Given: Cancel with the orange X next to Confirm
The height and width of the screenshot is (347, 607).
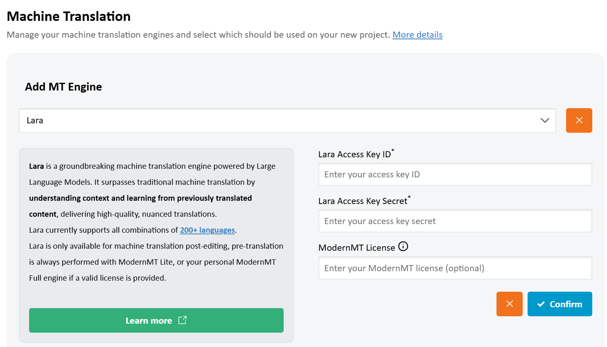Looking at the screenshot, I should pos(509,304).
